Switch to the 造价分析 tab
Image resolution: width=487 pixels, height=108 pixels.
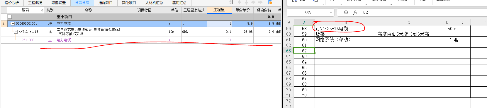tap(12, 3)
